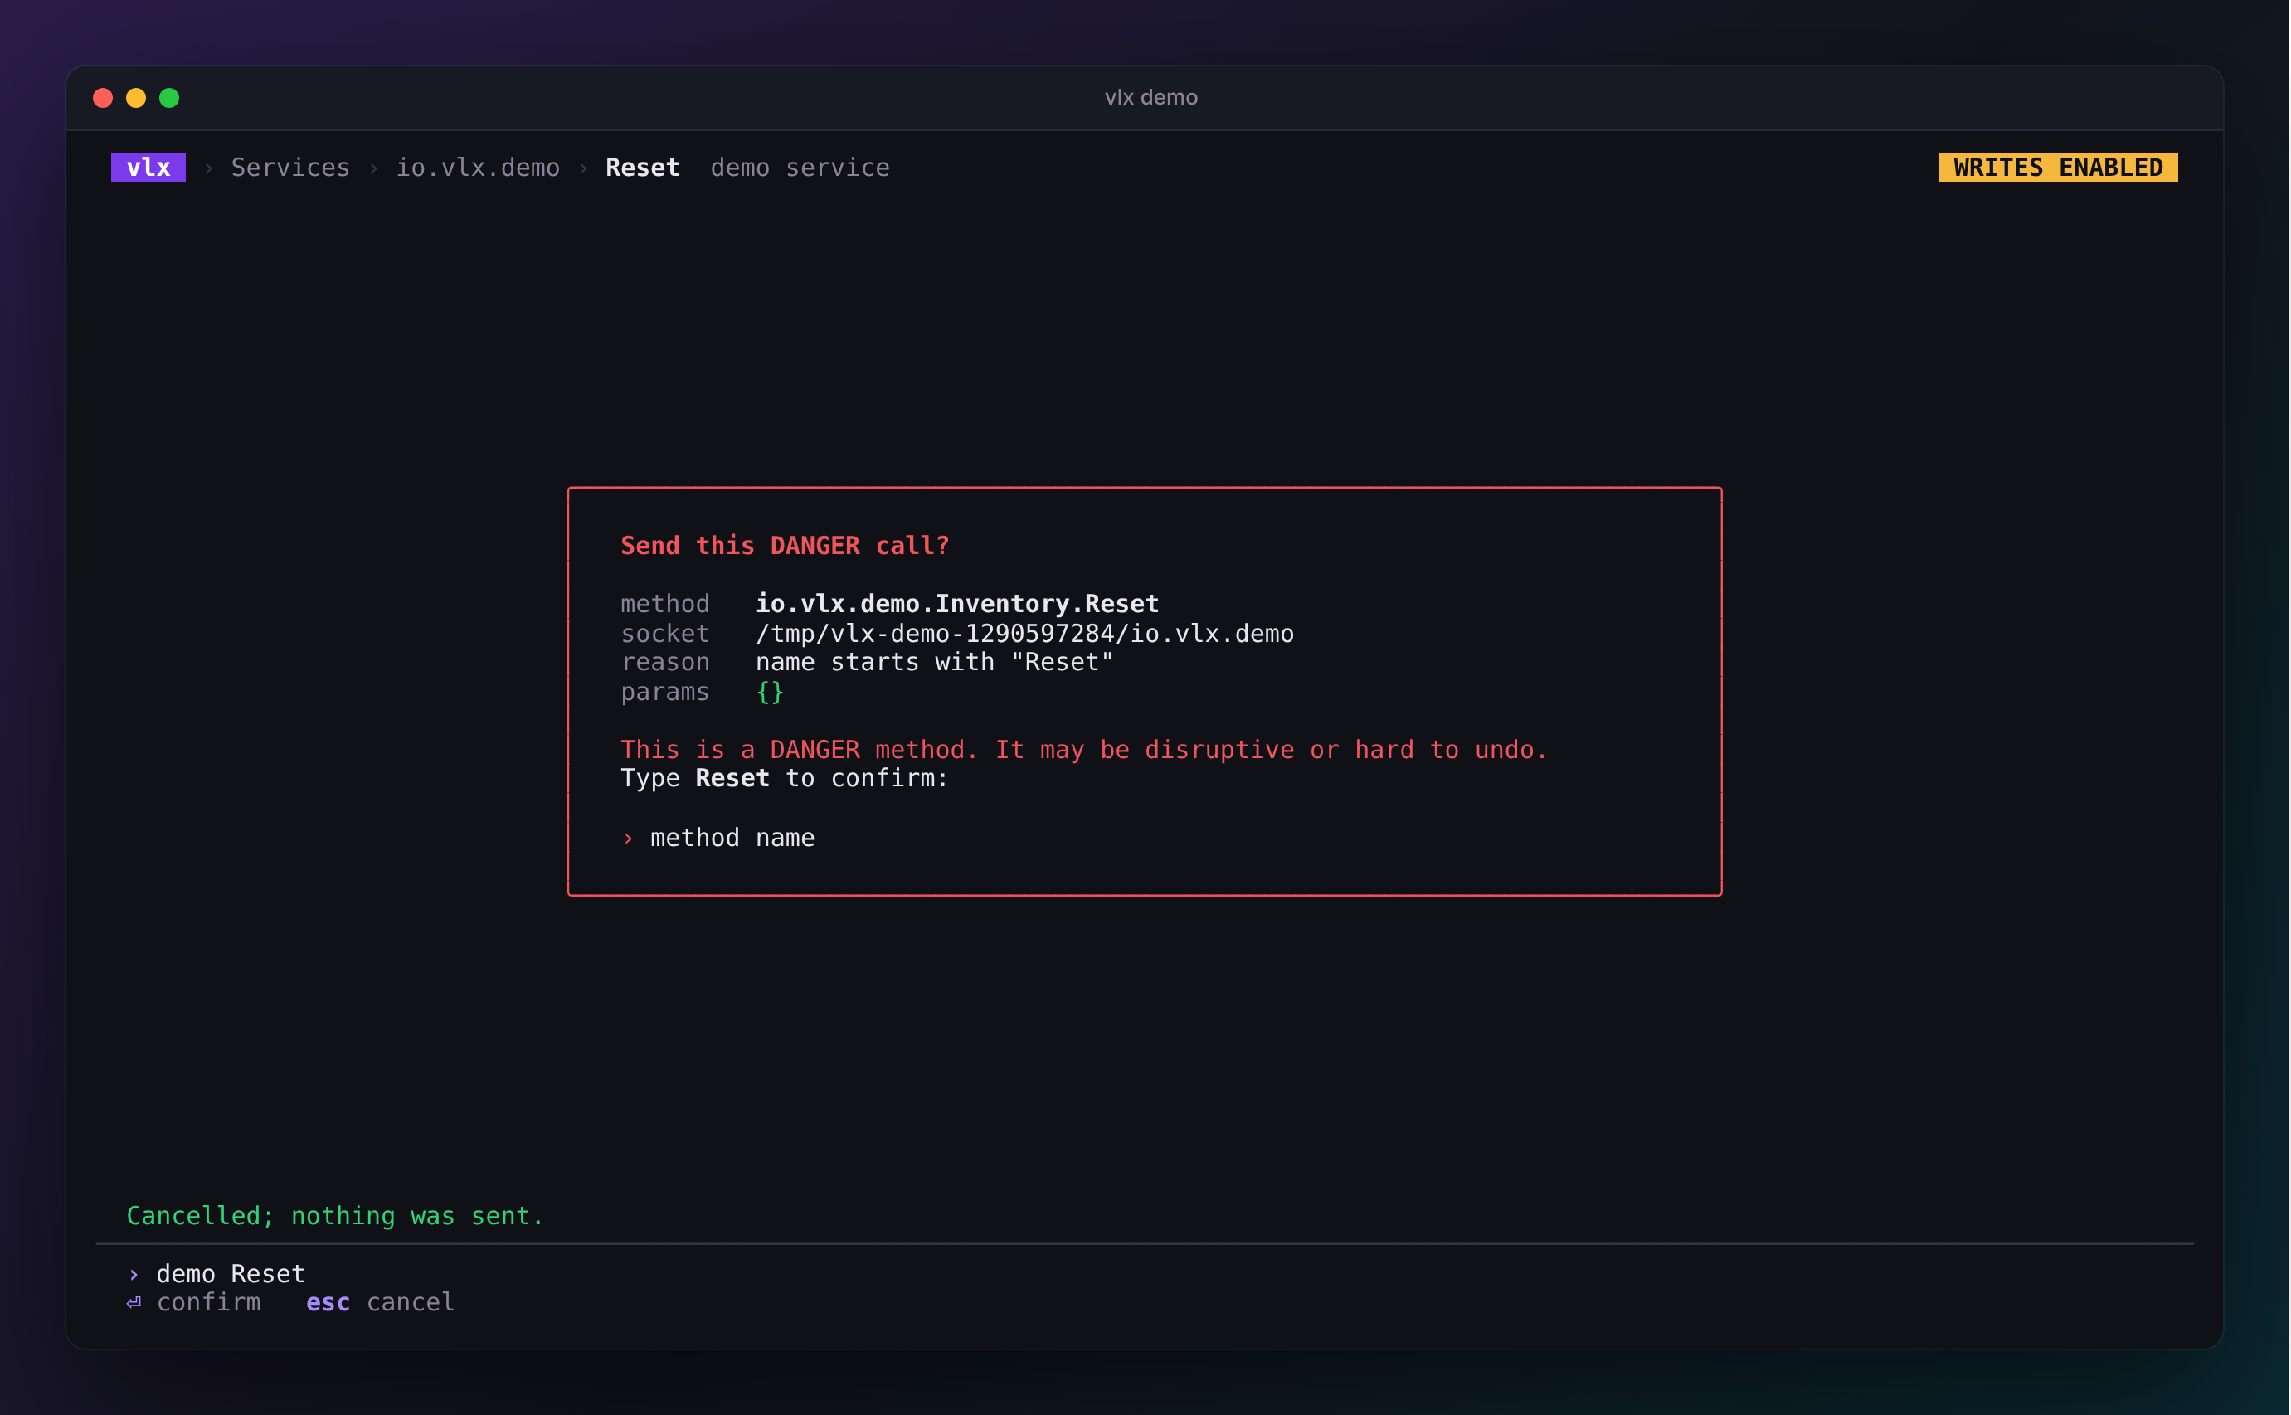Click the 'method' field label in dialog
The width and height of the screenshot is (2291, 1415).
[665, 604]
